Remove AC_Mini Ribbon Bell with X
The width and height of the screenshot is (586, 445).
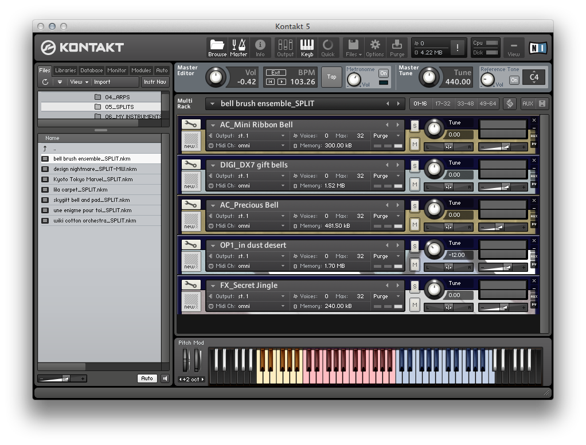point(534,120)
